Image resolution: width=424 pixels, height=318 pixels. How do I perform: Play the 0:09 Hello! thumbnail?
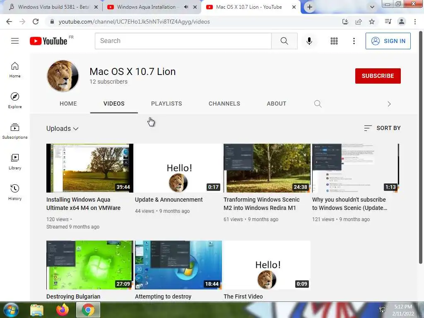267,265
